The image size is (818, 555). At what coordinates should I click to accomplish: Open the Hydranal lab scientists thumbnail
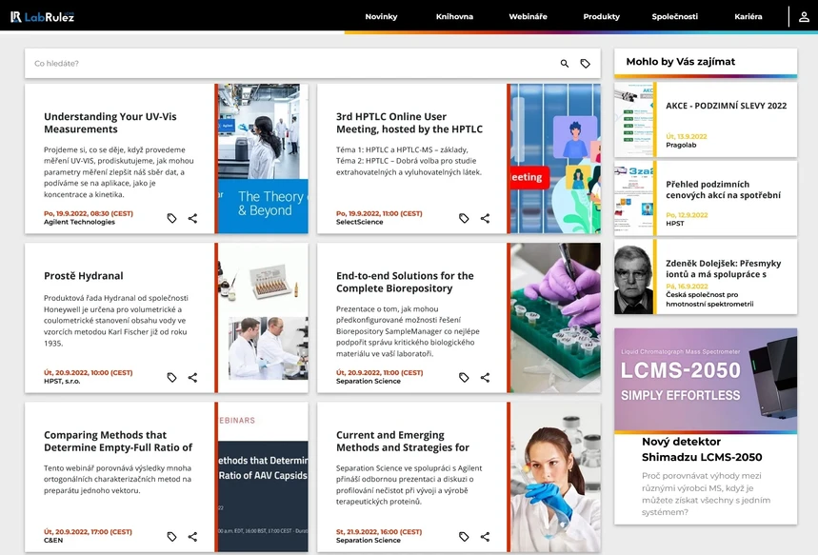pos(263,318)
